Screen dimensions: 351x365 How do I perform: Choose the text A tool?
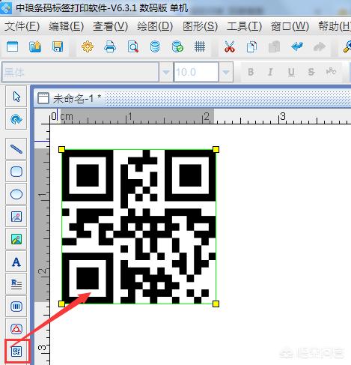click(x=16, y=262)
